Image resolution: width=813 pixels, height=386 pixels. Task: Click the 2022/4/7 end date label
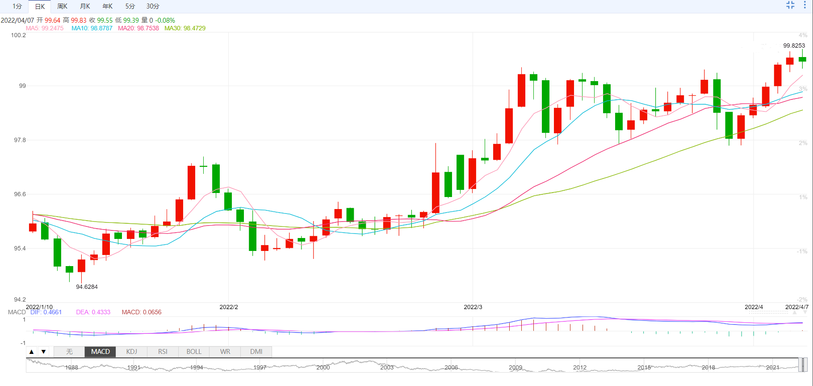(797, 307)
